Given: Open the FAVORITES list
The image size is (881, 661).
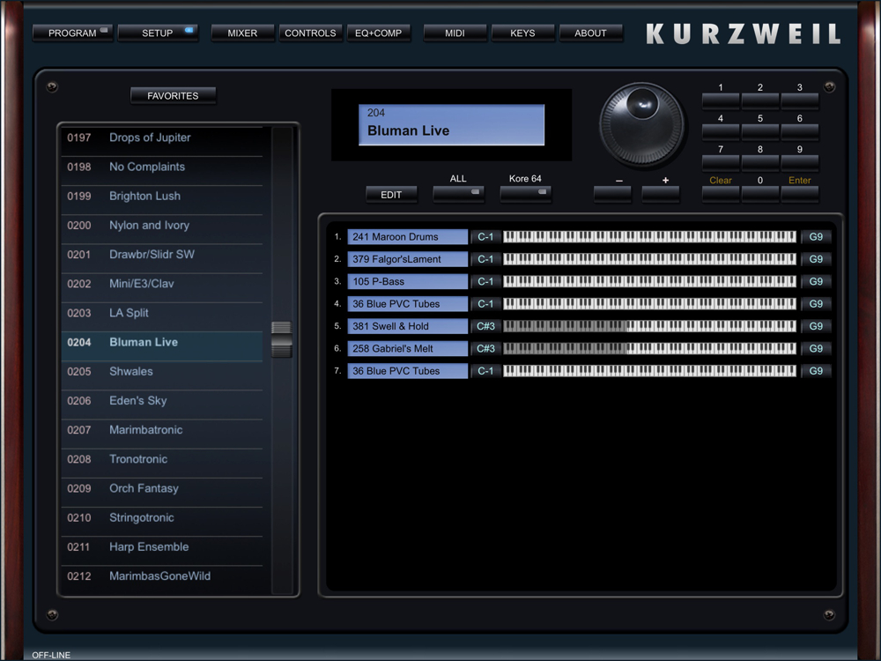Looking at the screenshot, I should [173, 95].
